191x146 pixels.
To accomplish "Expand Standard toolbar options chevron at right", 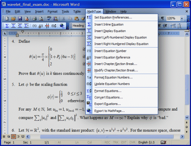I will (188, 19).
